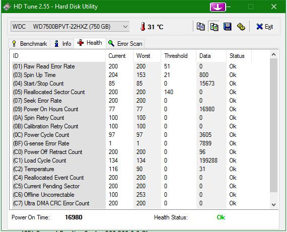The height and width of the screenshot is (232, 287).
Task: Select the (09) Power On Hours Count row
Action: click(x=132, y=109)
